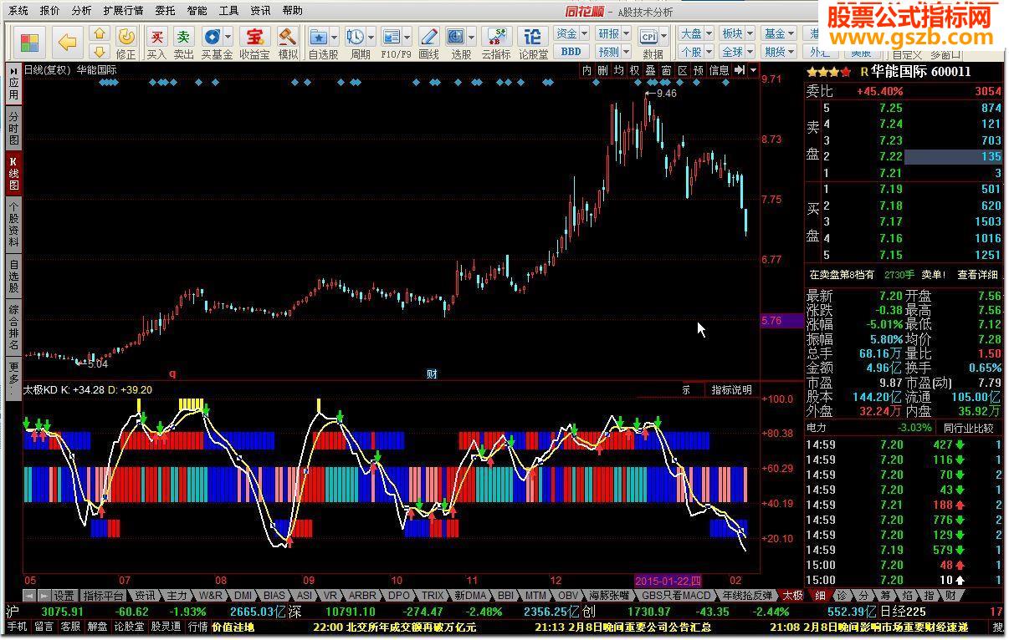Click the 买基金 fund icon
Screen dimensions: 1009x640
pyautogui.click(x=217, y=43)
